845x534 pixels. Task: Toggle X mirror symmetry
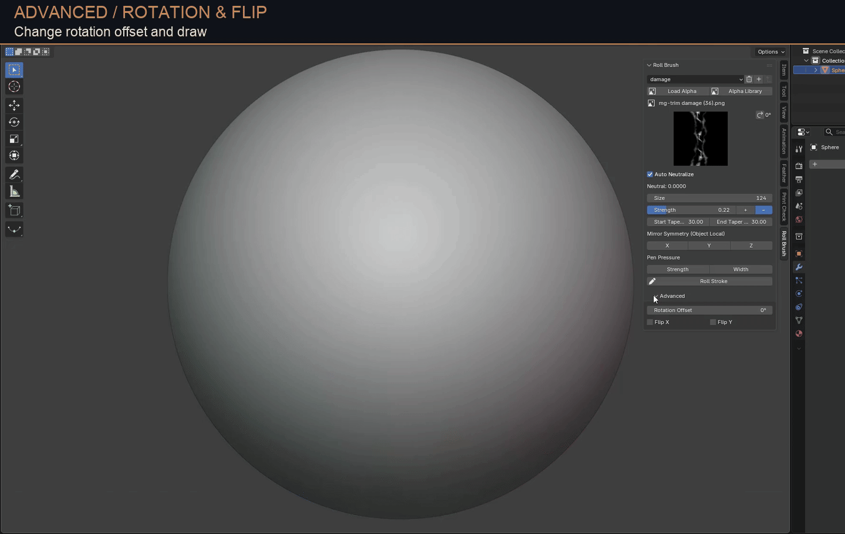pos(667,246)
